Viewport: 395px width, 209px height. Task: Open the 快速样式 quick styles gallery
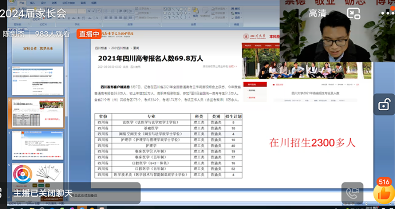tap(205, 13)
